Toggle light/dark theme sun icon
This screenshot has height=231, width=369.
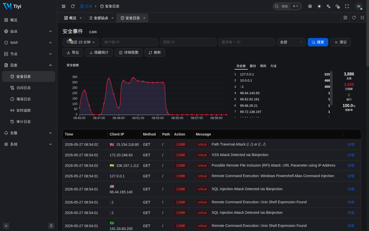319,6
